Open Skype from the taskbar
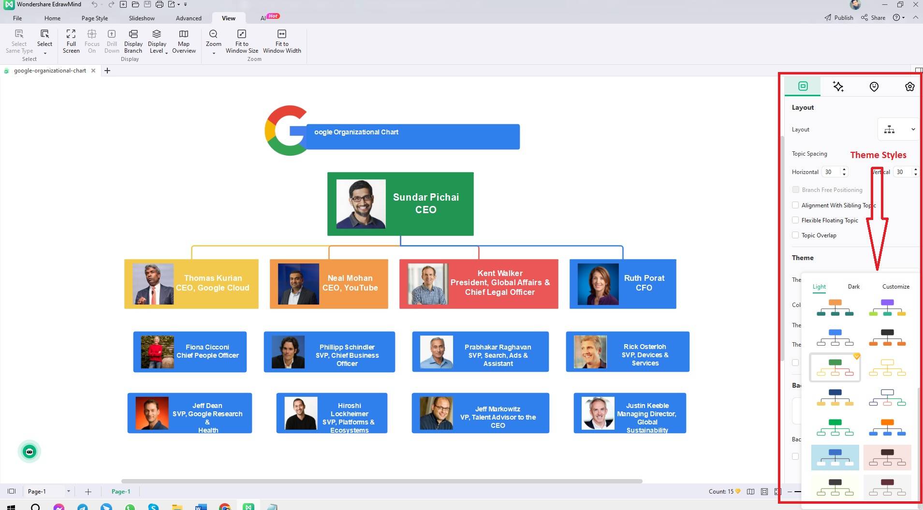Image resolution: width=923 pixels, height=510 pixels. click(x=153, y=507)
